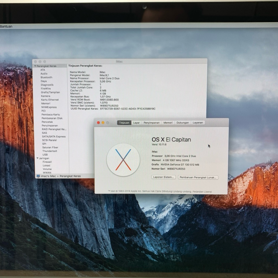This screenshot has height=278, width=278.
Task: Select Diagnostik in the sidebar list
Action: pos(47,85)
